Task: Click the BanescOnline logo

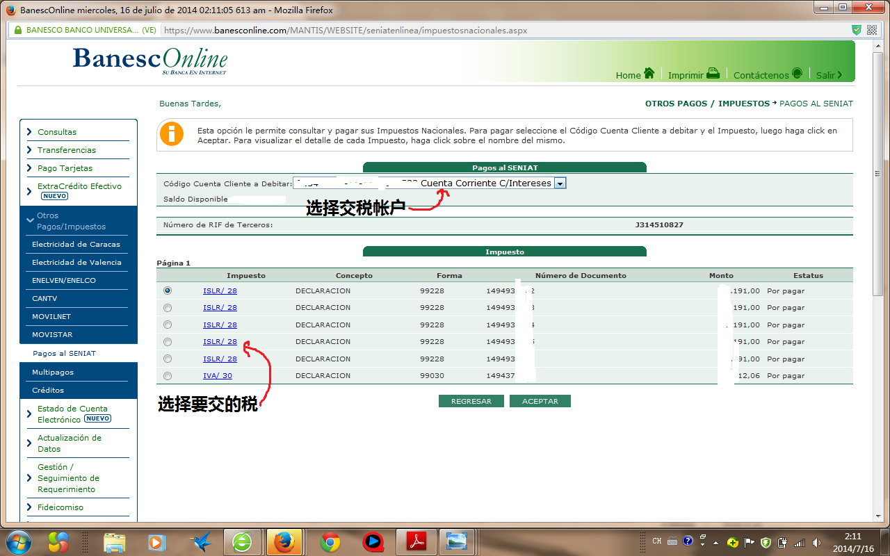Action: [150, 60]
